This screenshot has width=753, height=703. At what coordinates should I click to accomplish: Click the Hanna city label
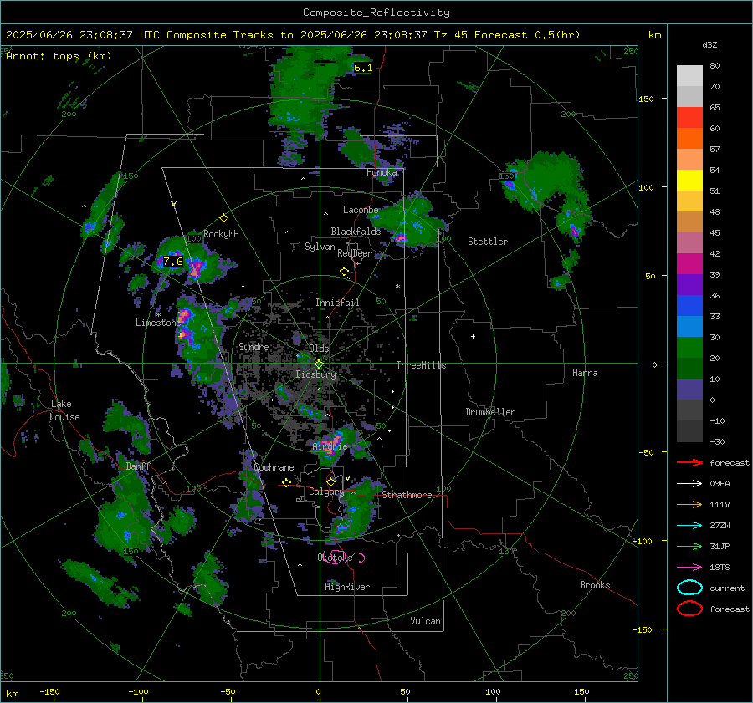585,374
